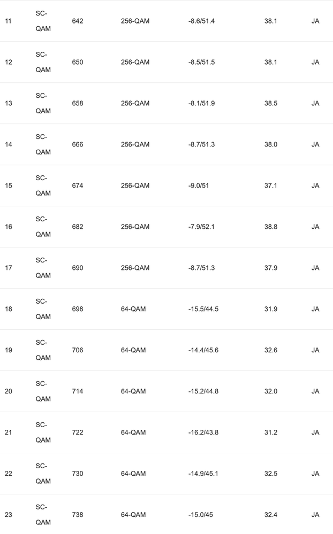The width and height of the screenshot is (333, 534).
Task: Select frequency value 642
Action: (x=78, y=21)
